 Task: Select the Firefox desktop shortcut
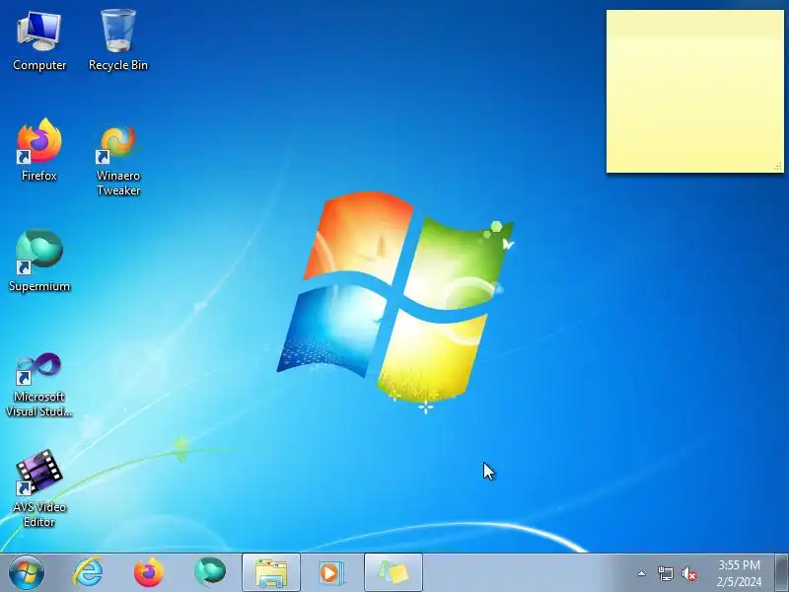[x=39, y=150]
